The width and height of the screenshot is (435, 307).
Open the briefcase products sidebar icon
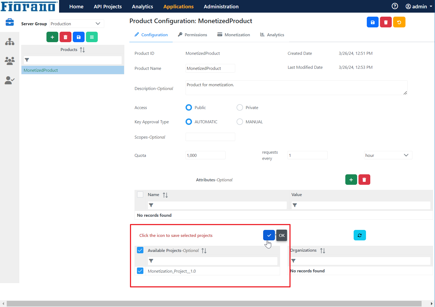click(x=10, y=22)
